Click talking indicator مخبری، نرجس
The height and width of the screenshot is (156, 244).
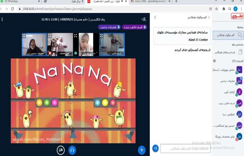coord(109,27)
